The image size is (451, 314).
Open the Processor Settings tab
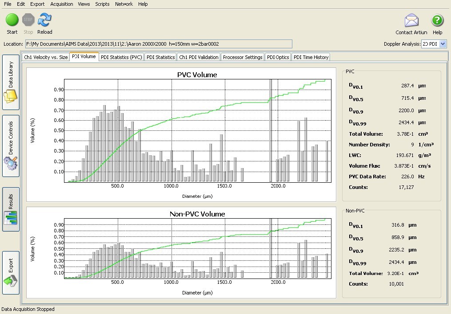243,57
